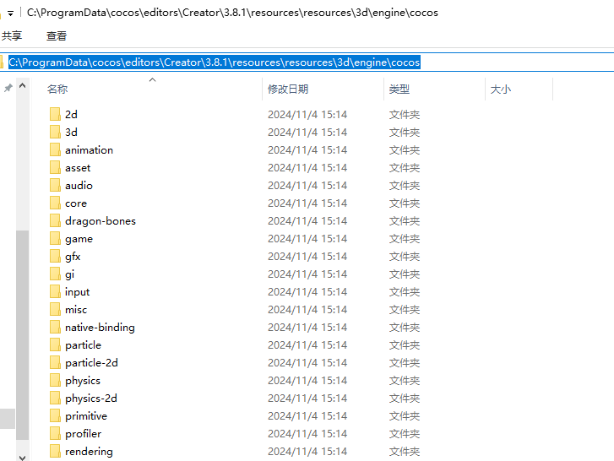This screenshot has height=461, width=614.
Task: Select the input folder icon
Action: click(55, 291)
